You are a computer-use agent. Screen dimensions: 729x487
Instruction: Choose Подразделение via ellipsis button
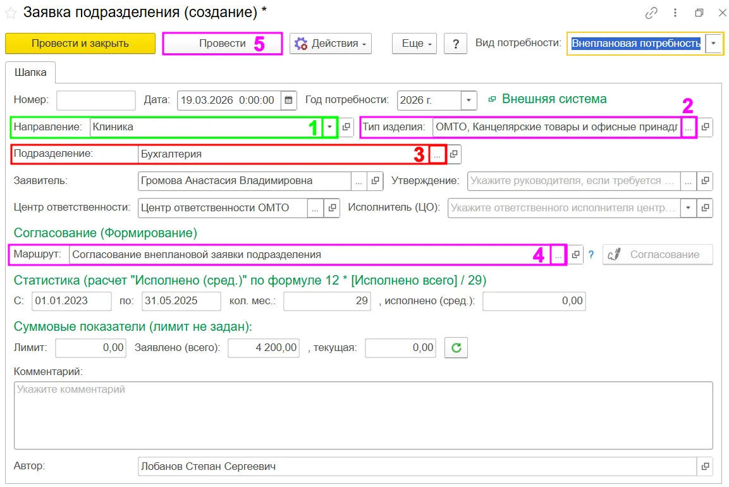pyautogui.click(x=437, y=154)
